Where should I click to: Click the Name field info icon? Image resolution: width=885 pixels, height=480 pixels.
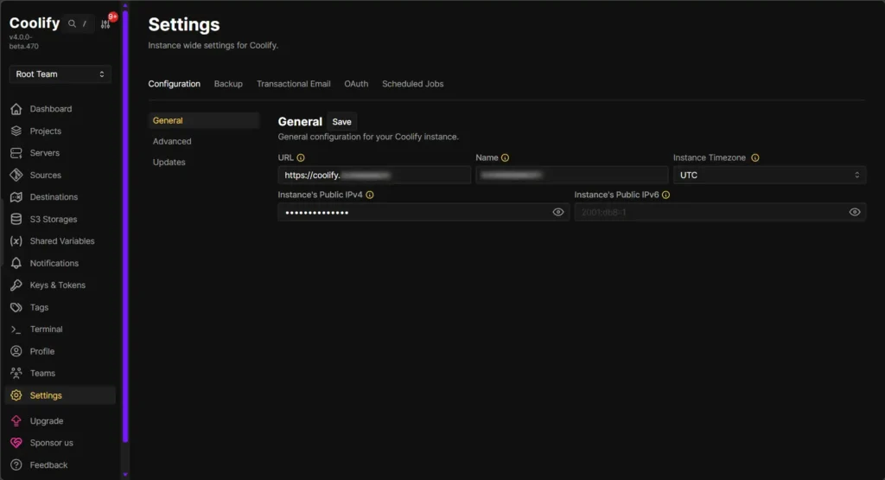click(505, 158)
